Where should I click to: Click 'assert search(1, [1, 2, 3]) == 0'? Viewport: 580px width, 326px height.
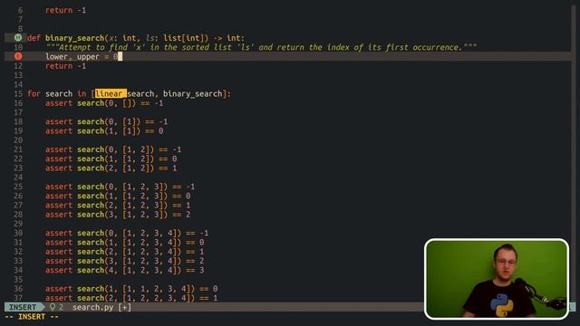tap(118, 196)
